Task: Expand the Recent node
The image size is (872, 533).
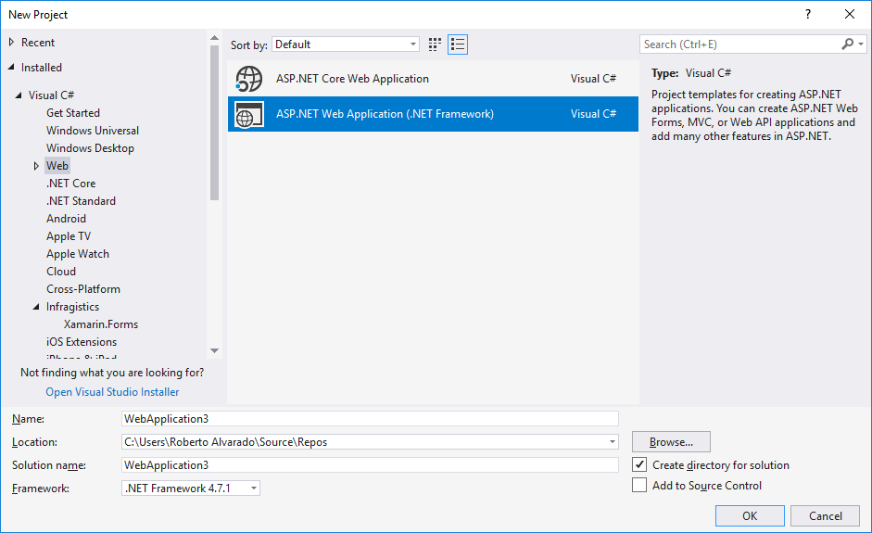Action: [x=11, y=43]
